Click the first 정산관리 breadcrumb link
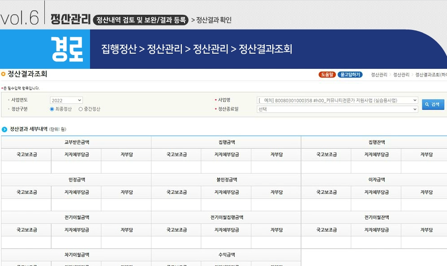The image size is (447, 266). click(x=379, y=75)
